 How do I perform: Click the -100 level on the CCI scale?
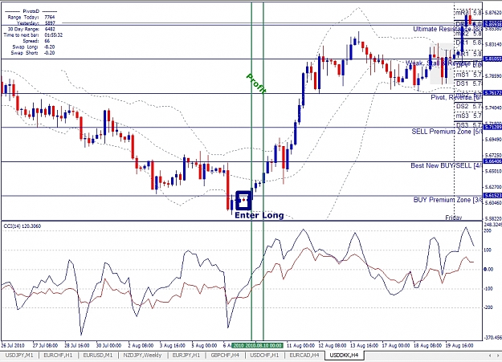(x=488, y=289)
